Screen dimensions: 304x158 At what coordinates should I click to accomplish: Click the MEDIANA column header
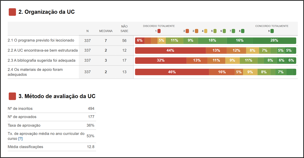coord(106,31)
